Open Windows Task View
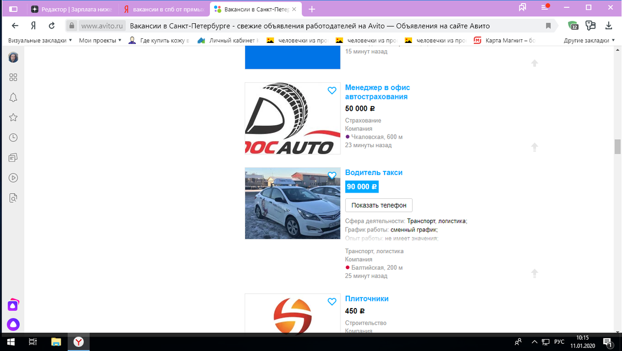The image size is (622, 351). pyautogui.click(x=33, y=342)
